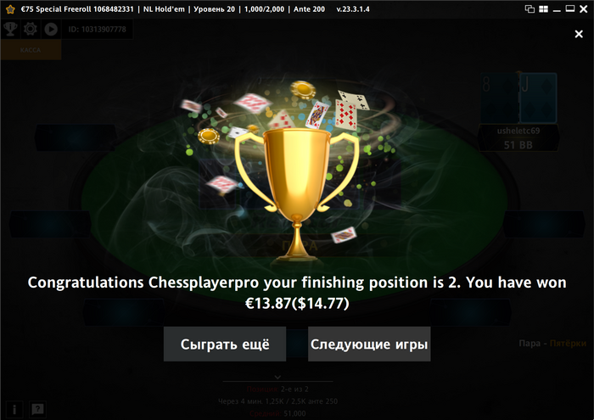Click the gold star icon in title bar
The height and width of the screenshot is (420, 594).
(10, 9)
